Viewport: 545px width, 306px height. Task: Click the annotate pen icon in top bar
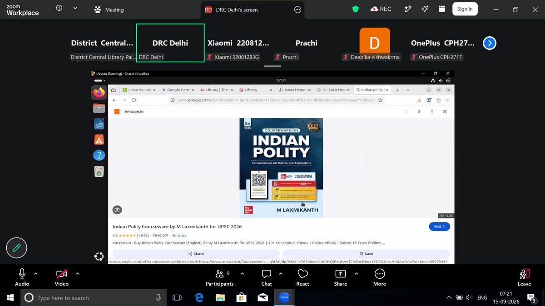pos(408,9)
